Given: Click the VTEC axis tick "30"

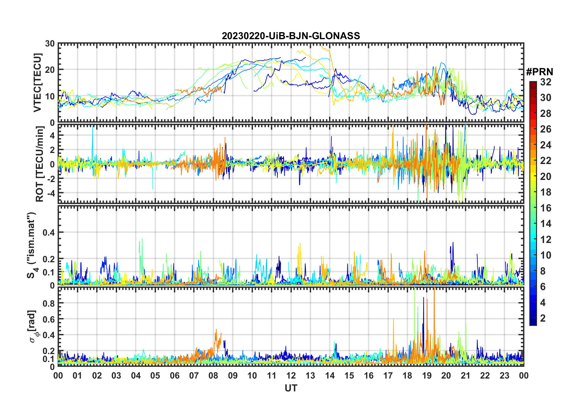Looking at the screenshot, I should tap(50, 44).
